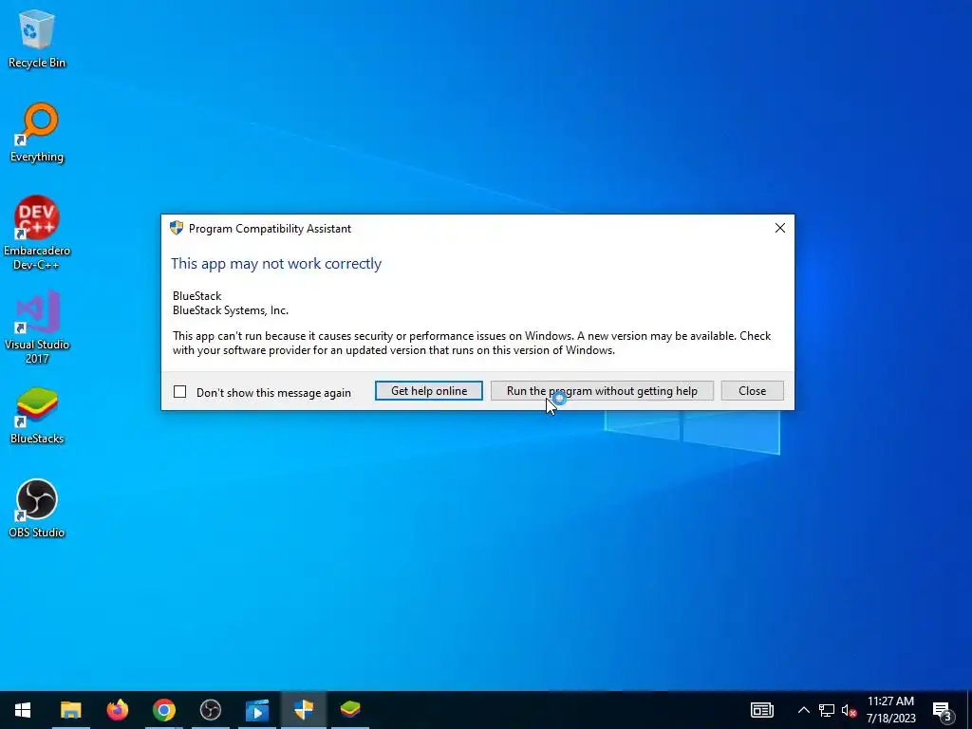The image size is (972, 729).
Task: Click the 'This app may not work correctly' heading
Action: click(x=276, y=264)
